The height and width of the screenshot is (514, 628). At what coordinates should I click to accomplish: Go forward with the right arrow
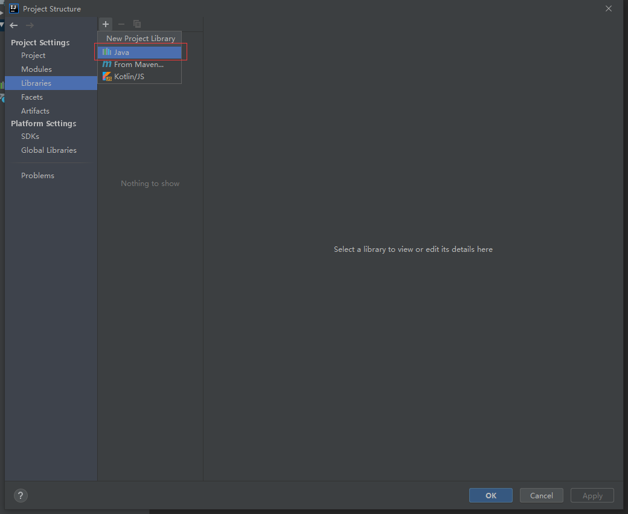[30, 25]
